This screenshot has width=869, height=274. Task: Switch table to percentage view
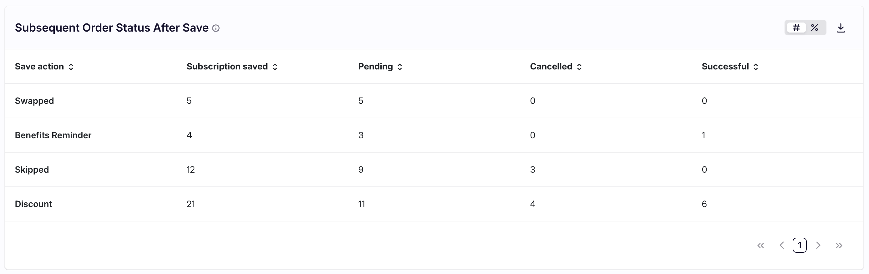[x=815, y=28]
